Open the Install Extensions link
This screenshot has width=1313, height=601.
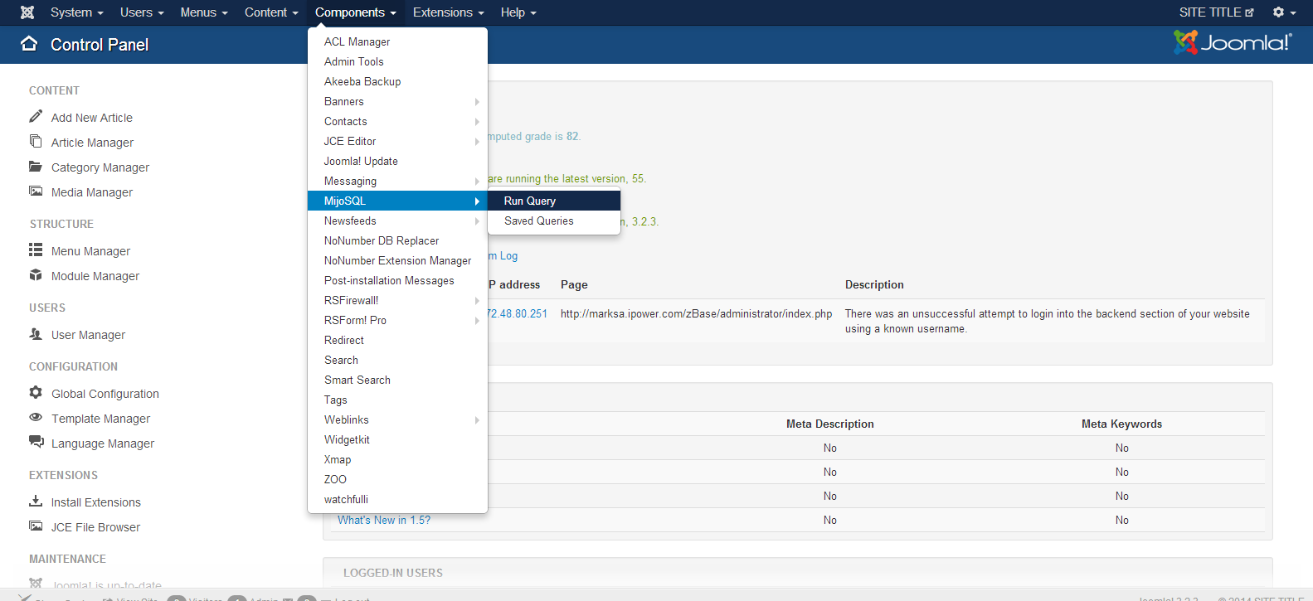coord(96,502)
